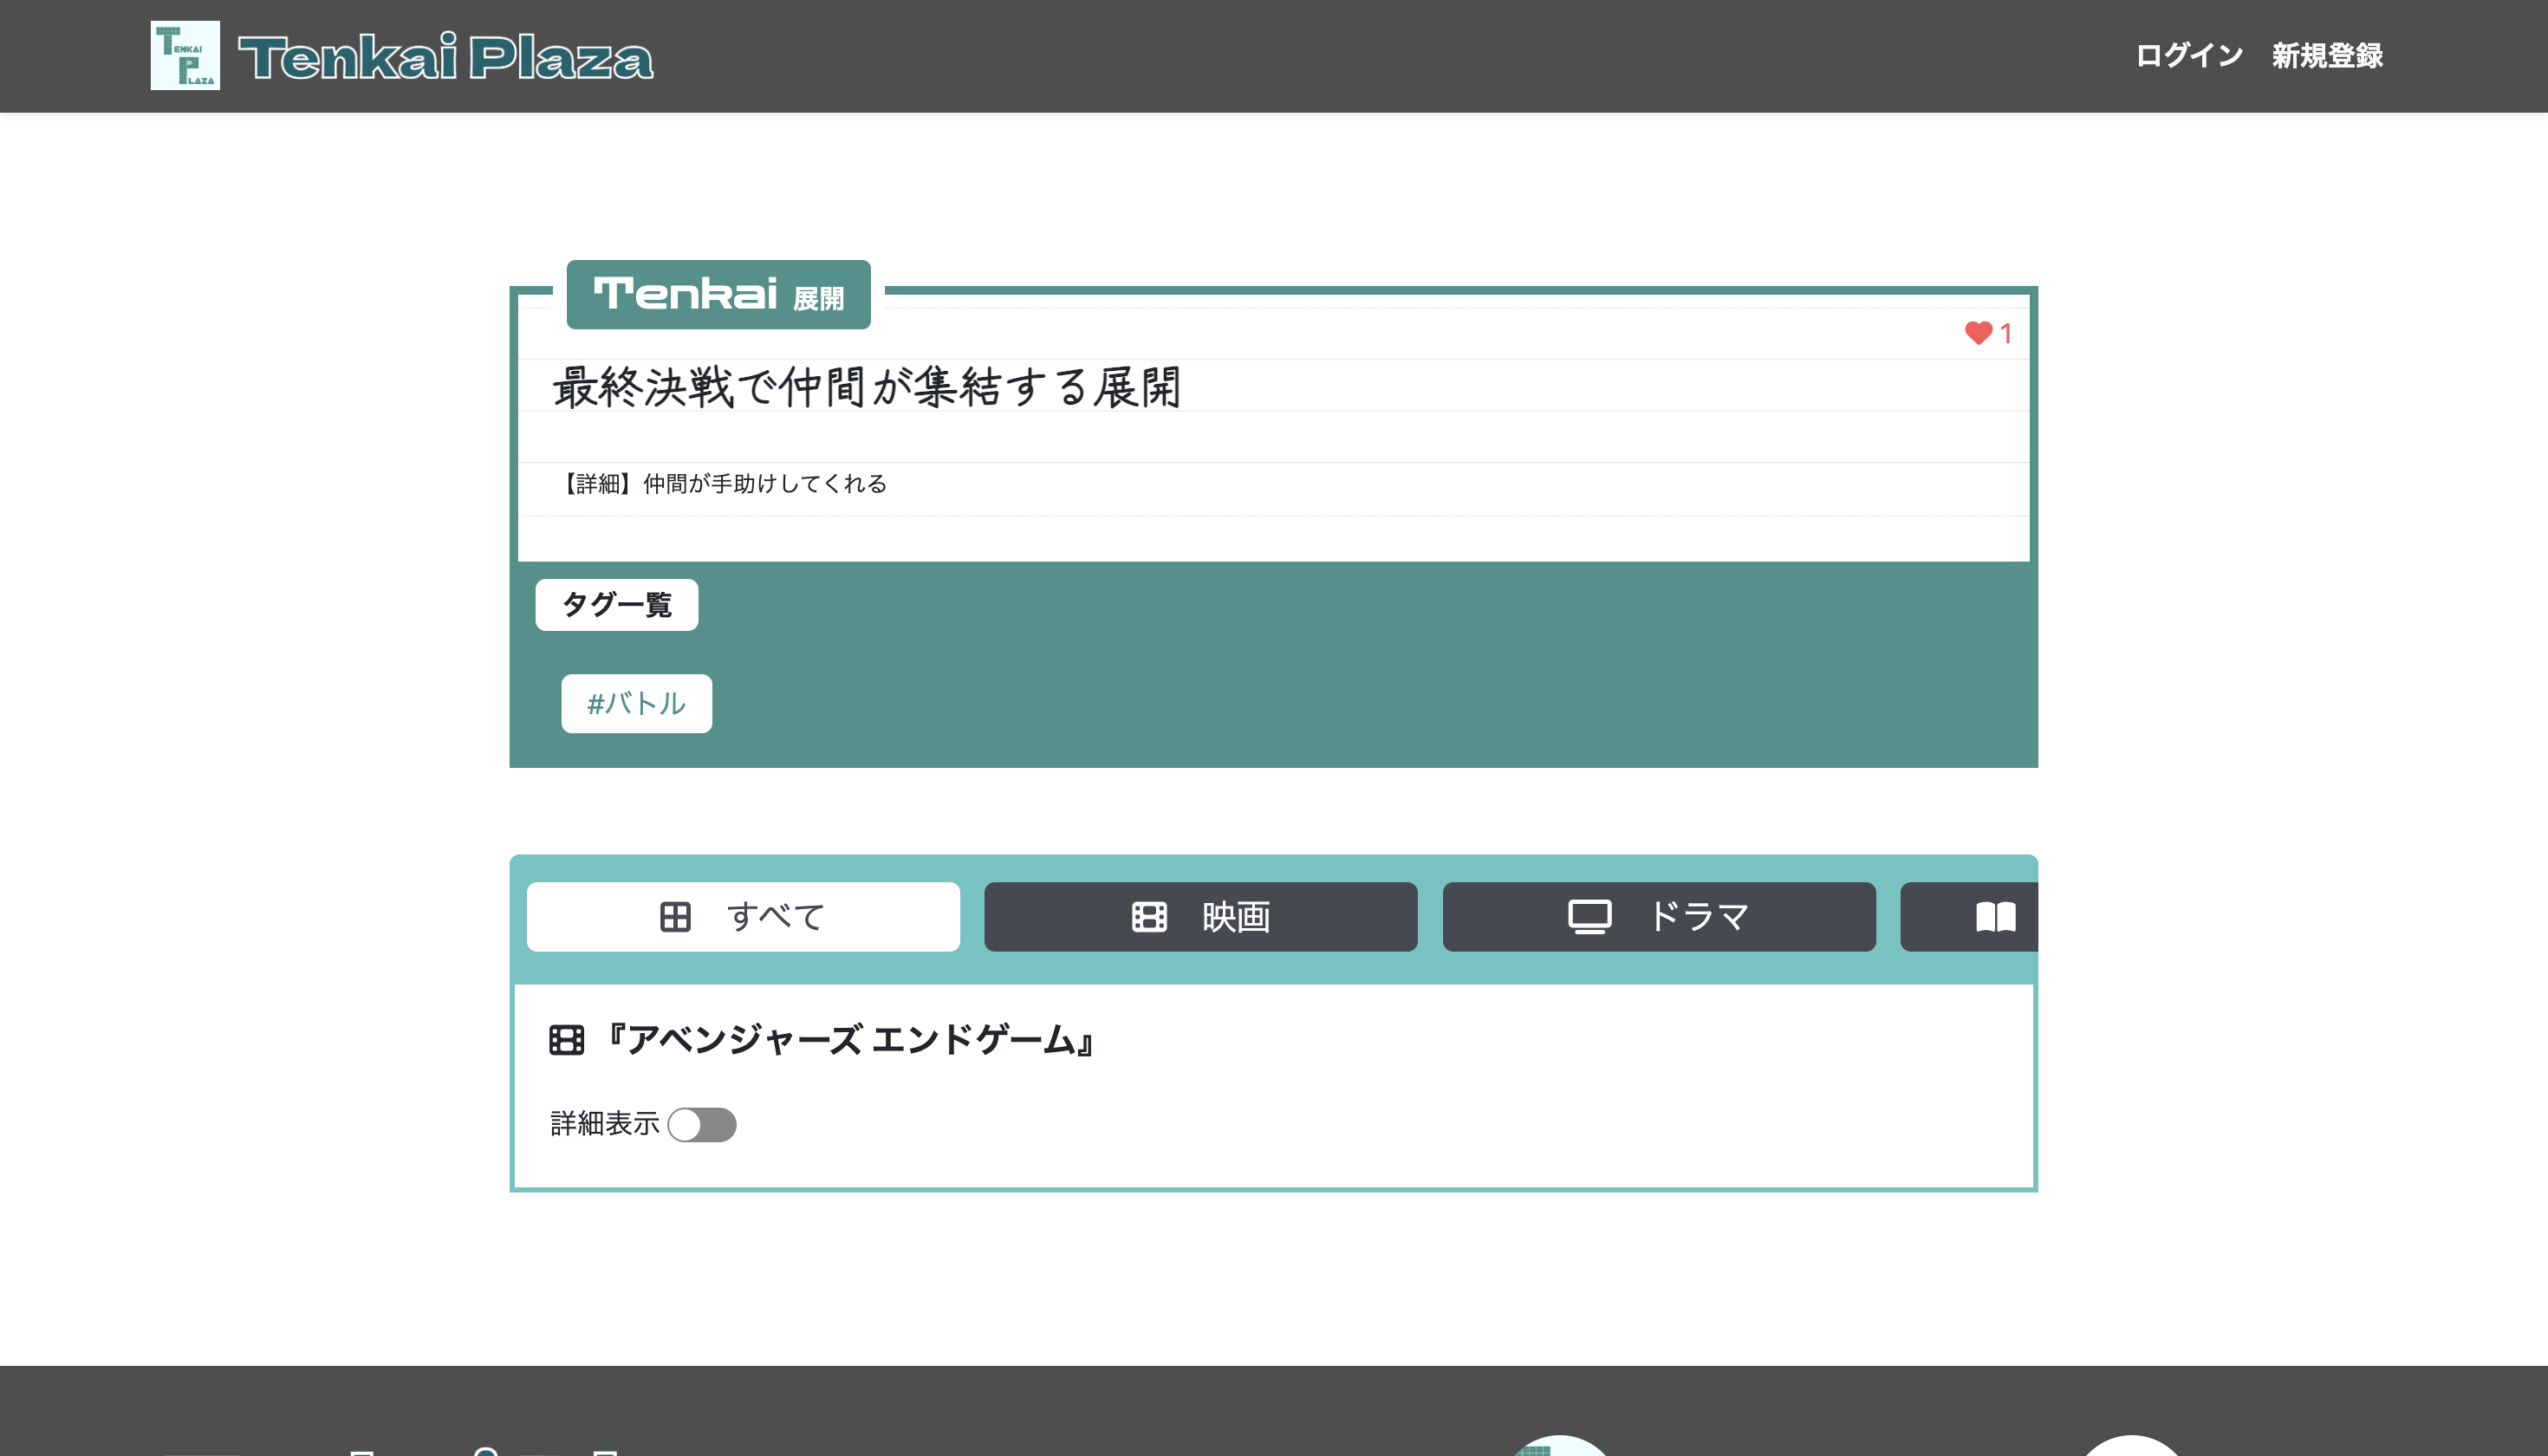
Task: Click the タグ一覧 button
Action: tap(617, 605)
